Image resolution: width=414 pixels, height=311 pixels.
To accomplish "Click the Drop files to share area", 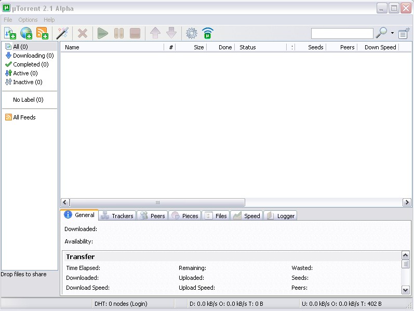I will point(23,274).
